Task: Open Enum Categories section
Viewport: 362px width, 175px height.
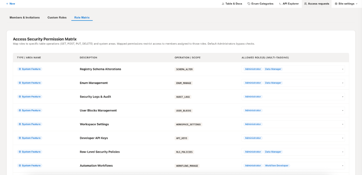Action: (x=261, y=4)
